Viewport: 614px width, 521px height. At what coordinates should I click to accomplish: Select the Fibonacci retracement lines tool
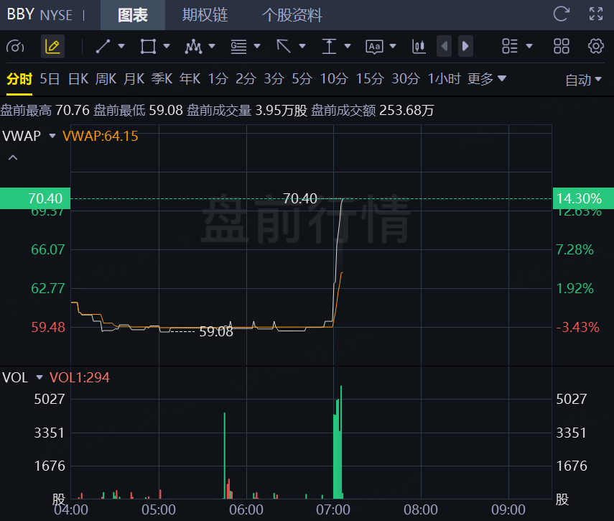coord(238,47)
